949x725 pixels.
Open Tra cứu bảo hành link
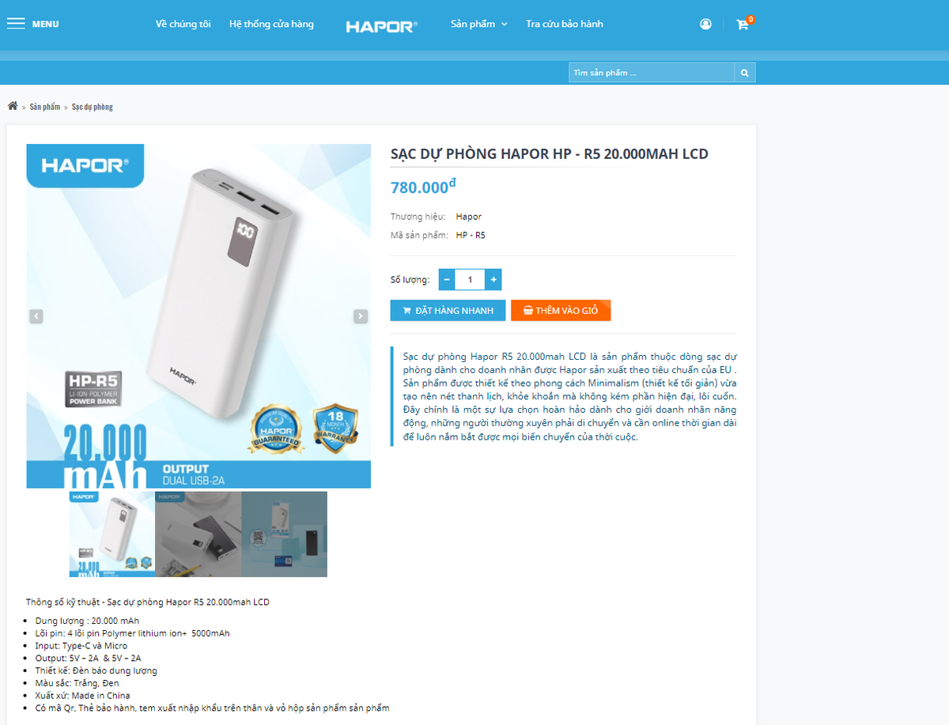click(565, 24)
